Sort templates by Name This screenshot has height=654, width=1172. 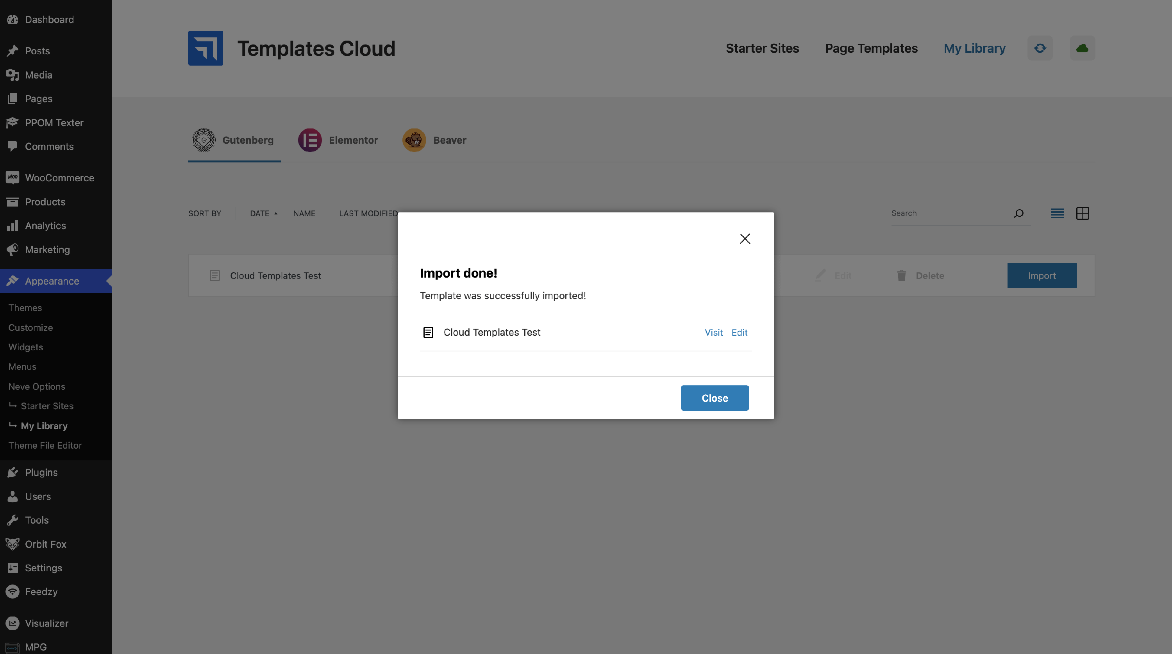(304, 214)
